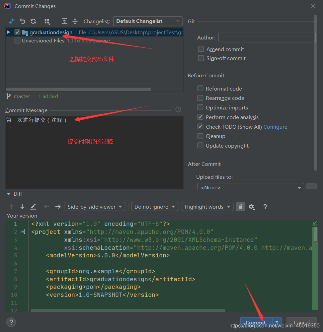This screenshot has height=332, width=323.
Task: Open the Group By icon menu
Action: pyautogui.click(x=47, y=21)
